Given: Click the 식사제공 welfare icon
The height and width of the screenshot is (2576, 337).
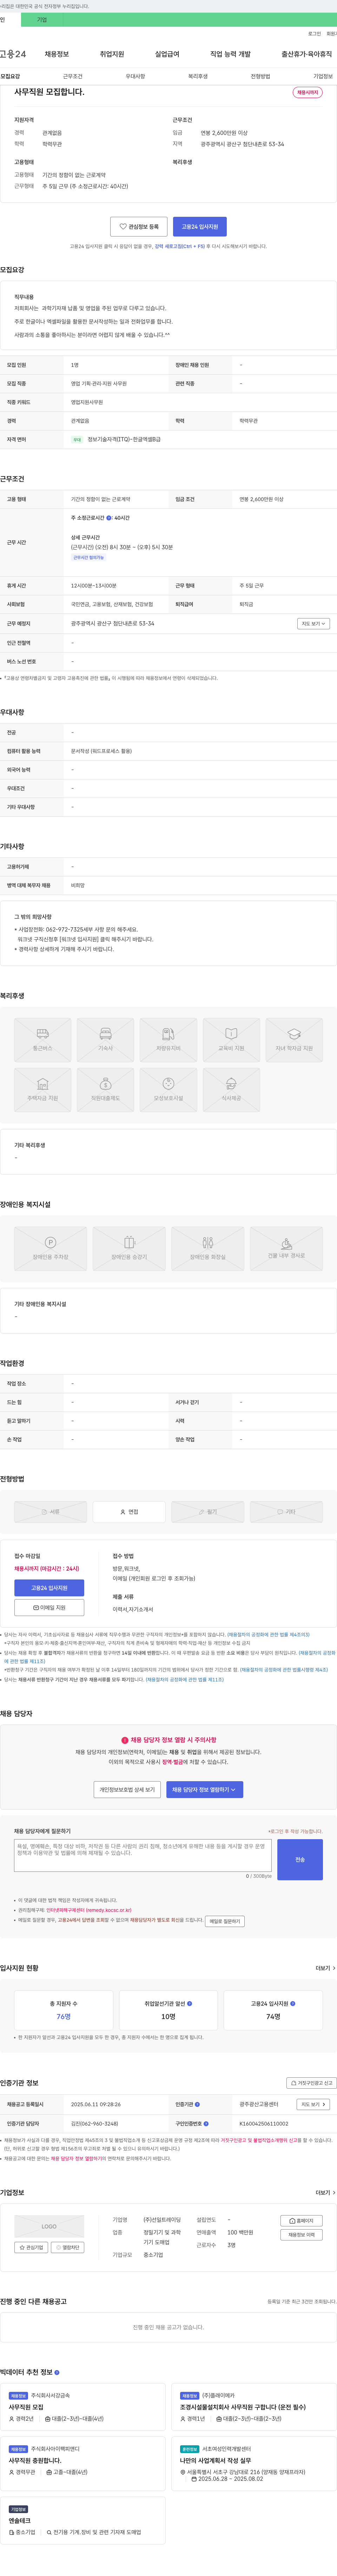Looking at the screenshot, I should [231, 1090].
